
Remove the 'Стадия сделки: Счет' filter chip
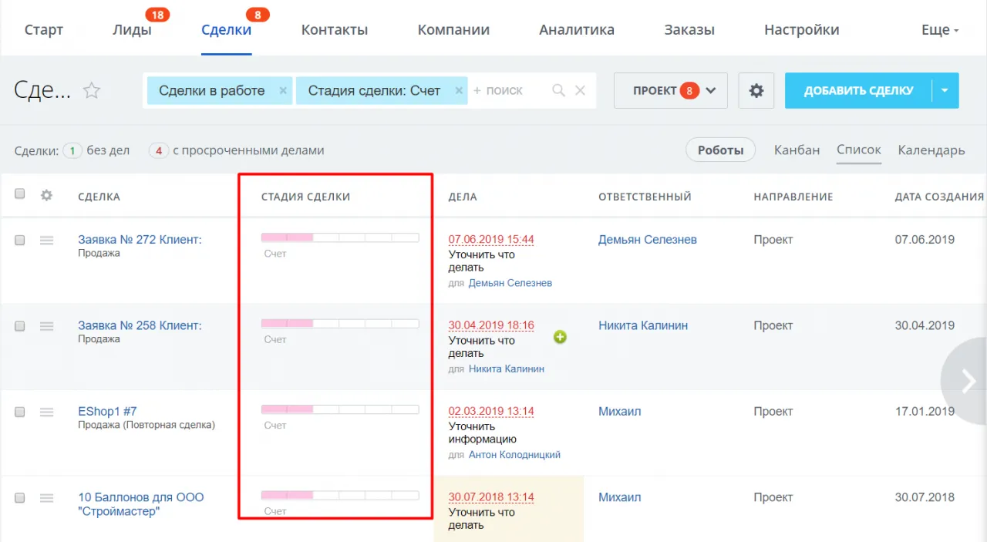[x=460, y=91]
